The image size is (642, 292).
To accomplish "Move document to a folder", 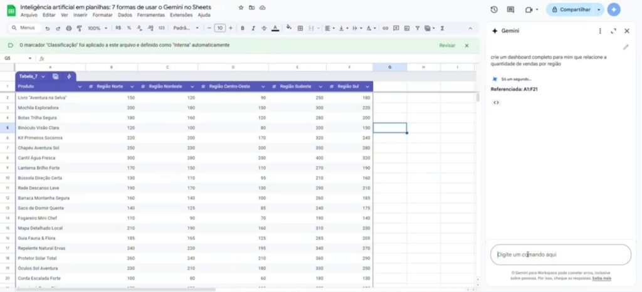I will pyautogui.click(x=252, y=8).
